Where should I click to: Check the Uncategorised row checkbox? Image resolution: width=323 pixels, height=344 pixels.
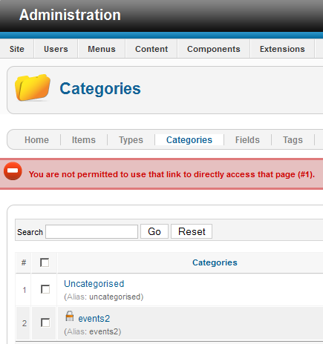(x=45, y=289)
